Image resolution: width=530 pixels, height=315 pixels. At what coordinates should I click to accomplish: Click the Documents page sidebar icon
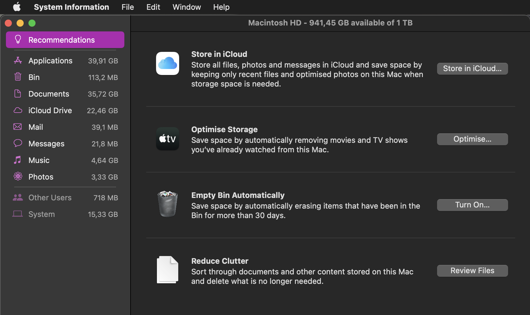(x=18, y=94)
